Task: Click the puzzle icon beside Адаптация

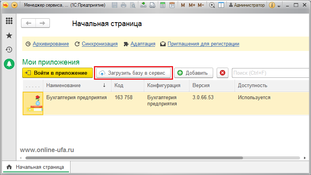Action: pyautogui.click(x=126, y=44)
